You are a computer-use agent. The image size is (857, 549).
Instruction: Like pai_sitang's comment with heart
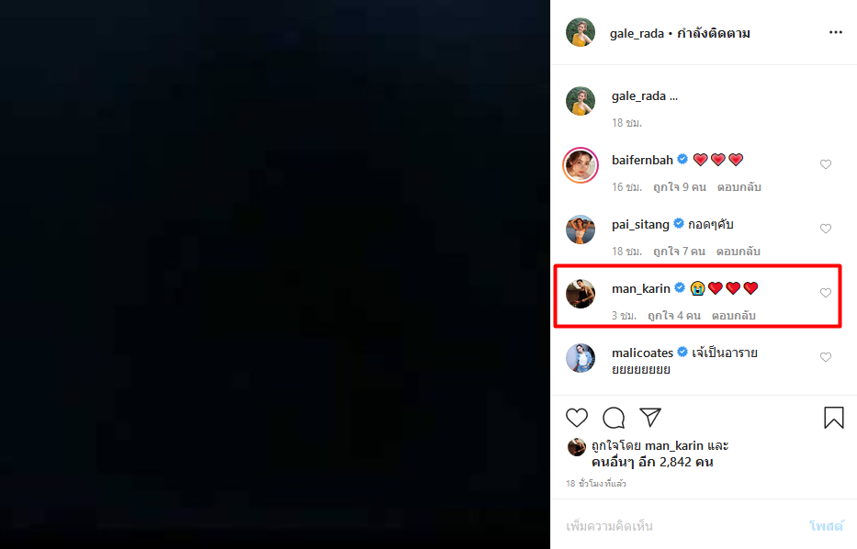(826, 229)
